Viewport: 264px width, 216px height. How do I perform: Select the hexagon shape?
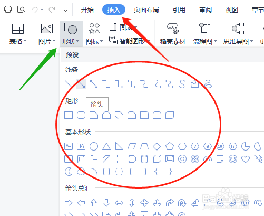click(x=182, y=146)
